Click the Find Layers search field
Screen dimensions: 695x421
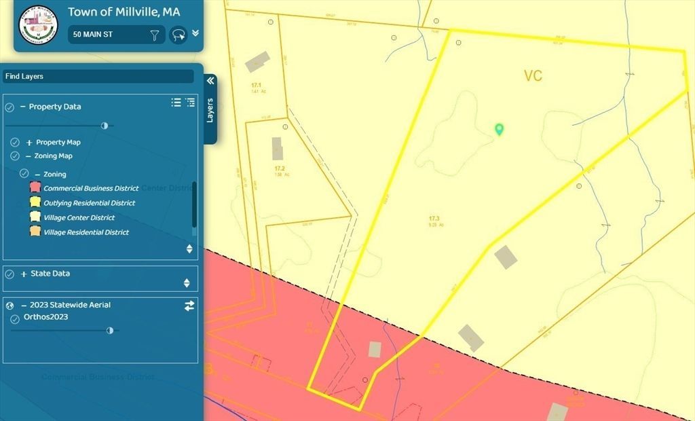click(98, 77)
